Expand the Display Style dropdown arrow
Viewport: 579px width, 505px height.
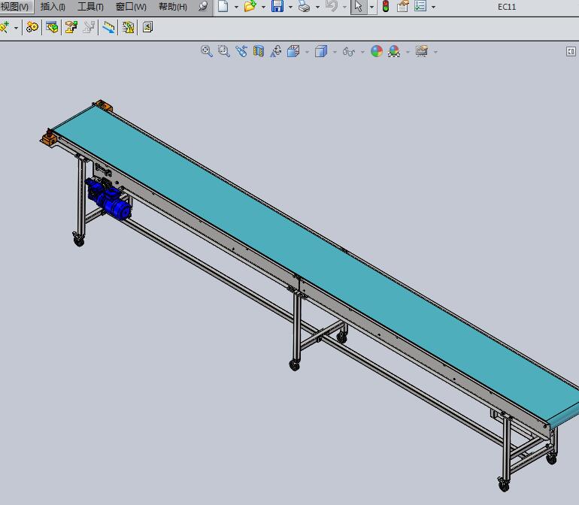pyautogui.click(x=335, y=52)
